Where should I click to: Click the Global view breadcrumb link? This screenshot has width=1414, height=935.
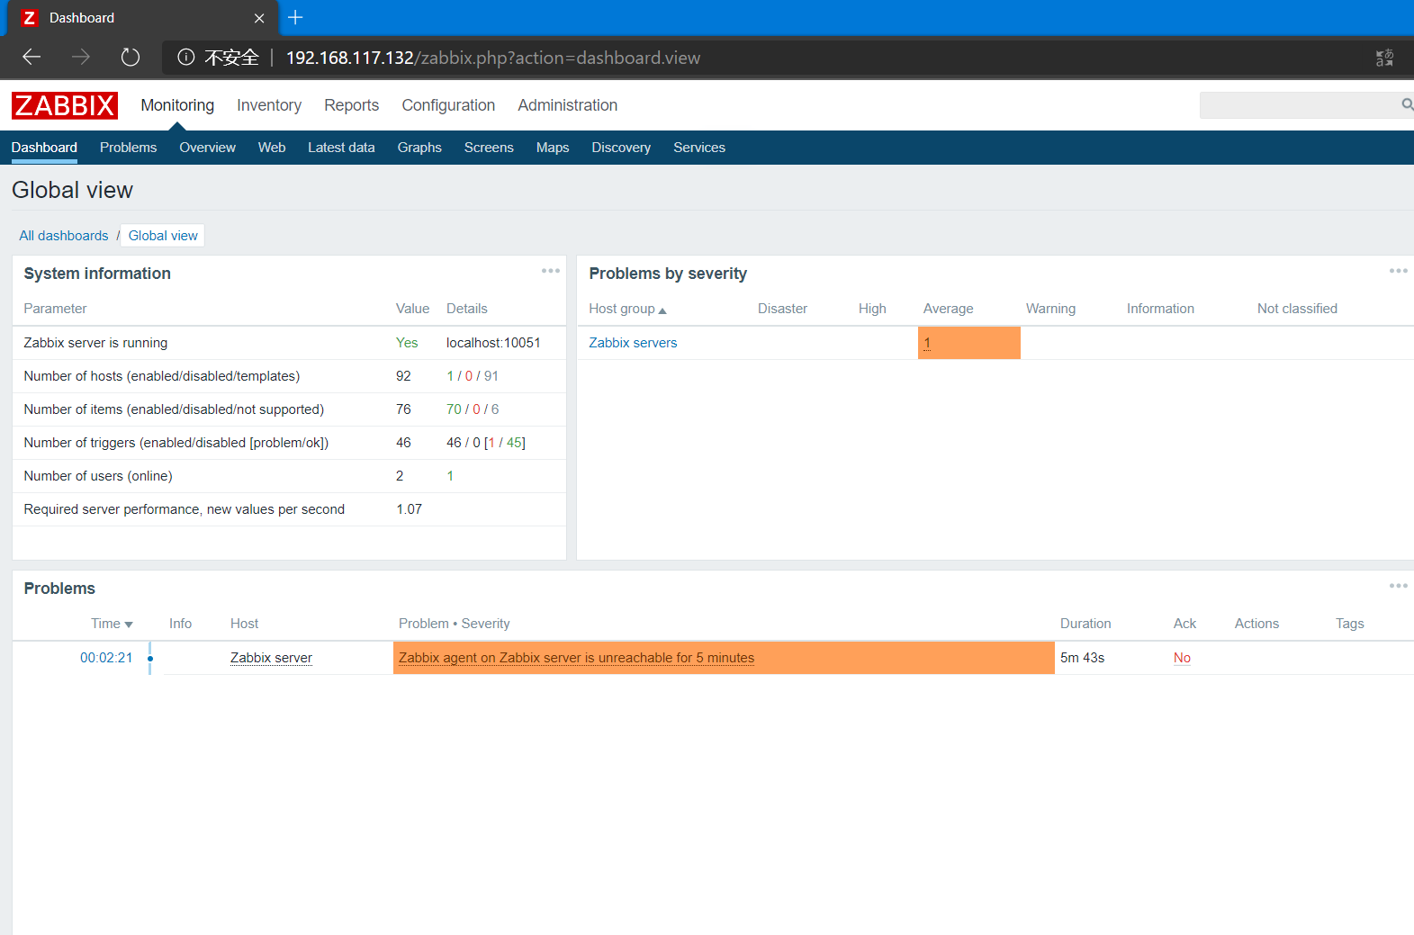coord(163,236)
